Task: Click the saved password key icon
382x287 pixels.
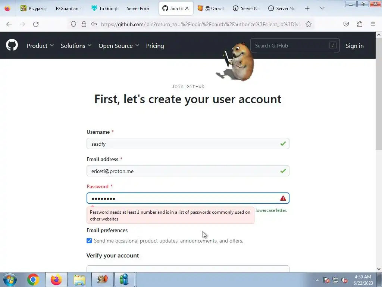Action: pos(94,24)
